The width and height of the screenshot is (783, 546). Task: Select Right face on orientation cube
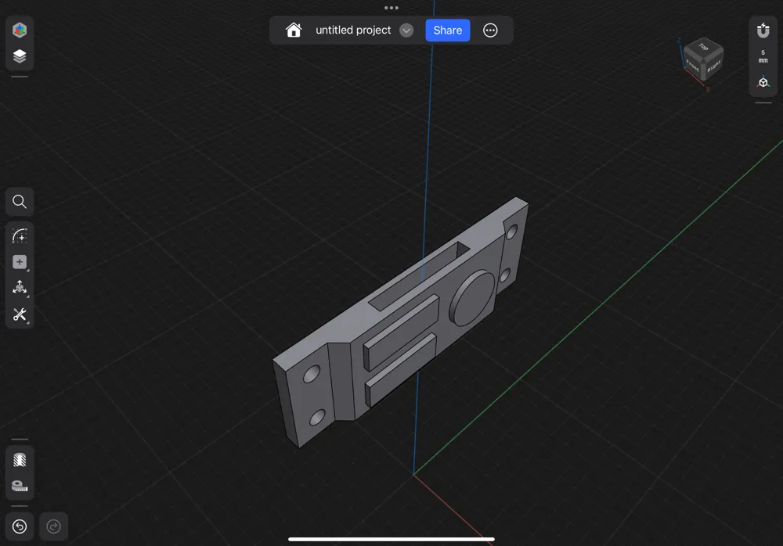coord(714,66)
